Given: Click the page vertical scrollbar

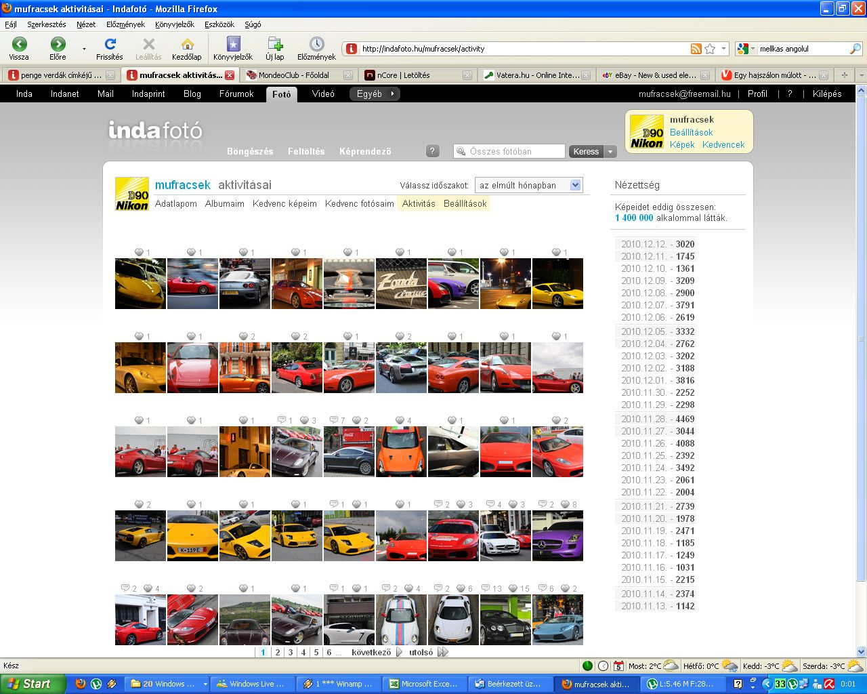Looking at the screenshot, I should pos(861,339).
